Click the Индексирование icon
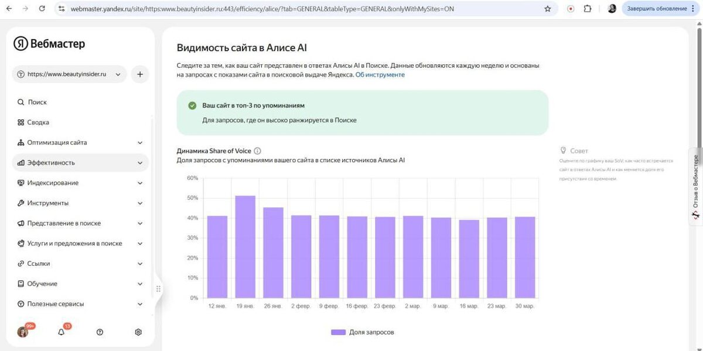 (x=21, y=183)
